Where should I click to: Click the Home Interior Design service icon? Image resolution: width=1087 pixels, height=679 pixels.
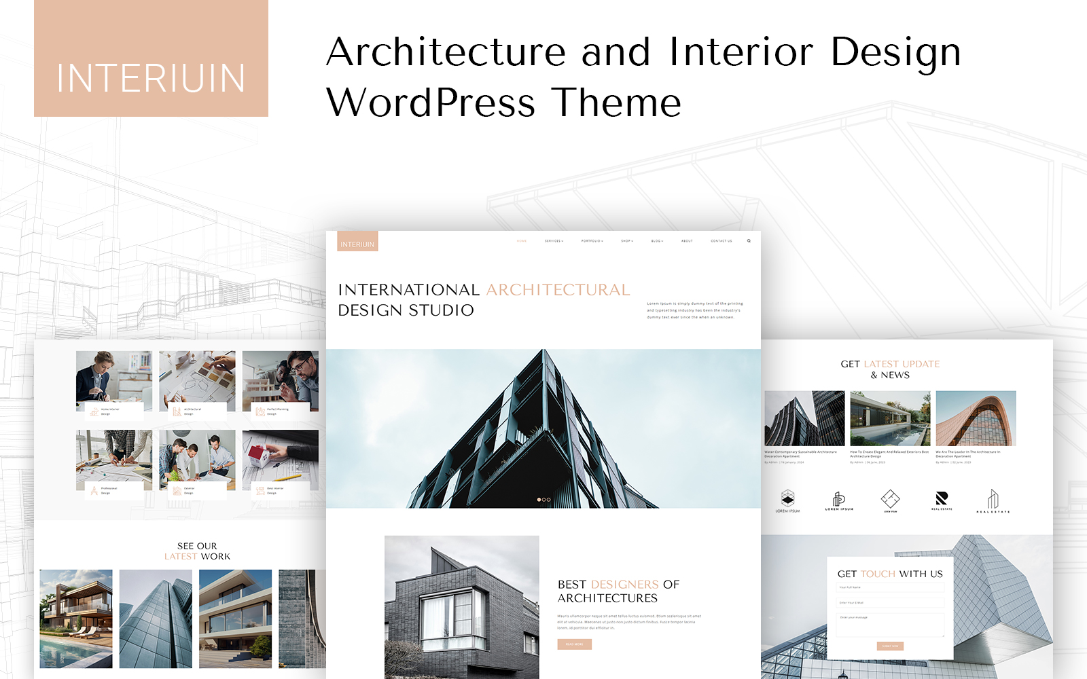pyautogui.click(x=94, y=411)
